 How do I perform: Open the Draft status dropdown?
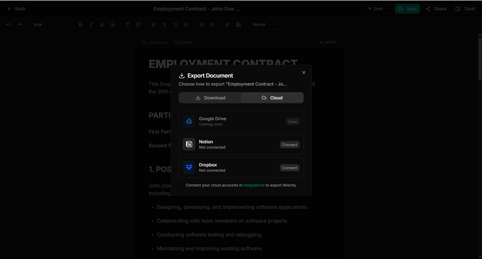click(x=378, y=9)
